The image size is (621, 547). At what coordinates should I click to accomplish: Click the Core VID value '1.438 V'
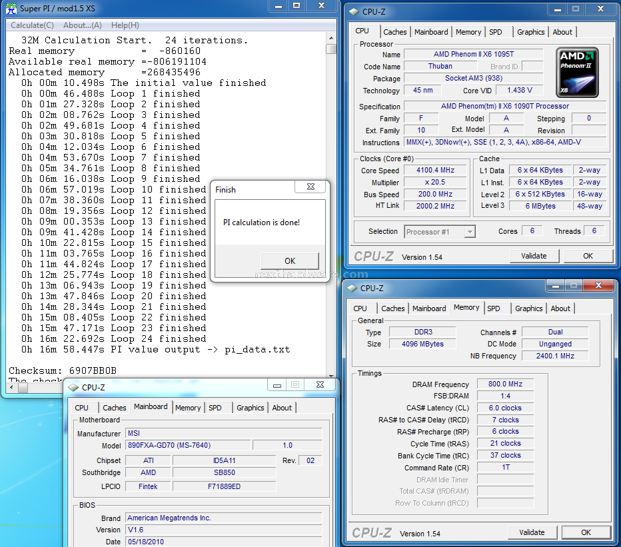pyautogui.click(x=520, y=91)
